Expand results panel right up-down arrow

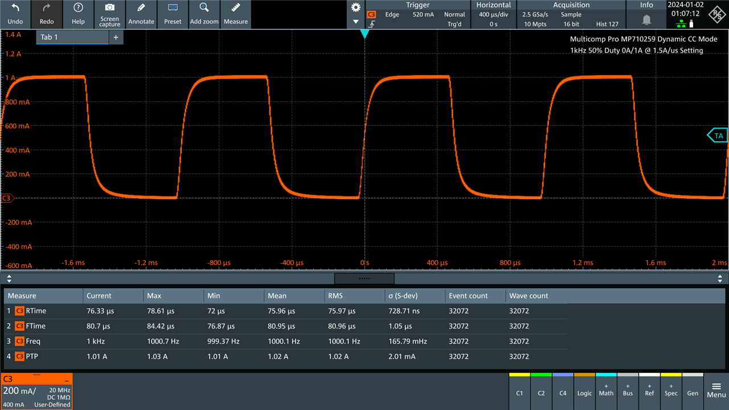(720, 278)
